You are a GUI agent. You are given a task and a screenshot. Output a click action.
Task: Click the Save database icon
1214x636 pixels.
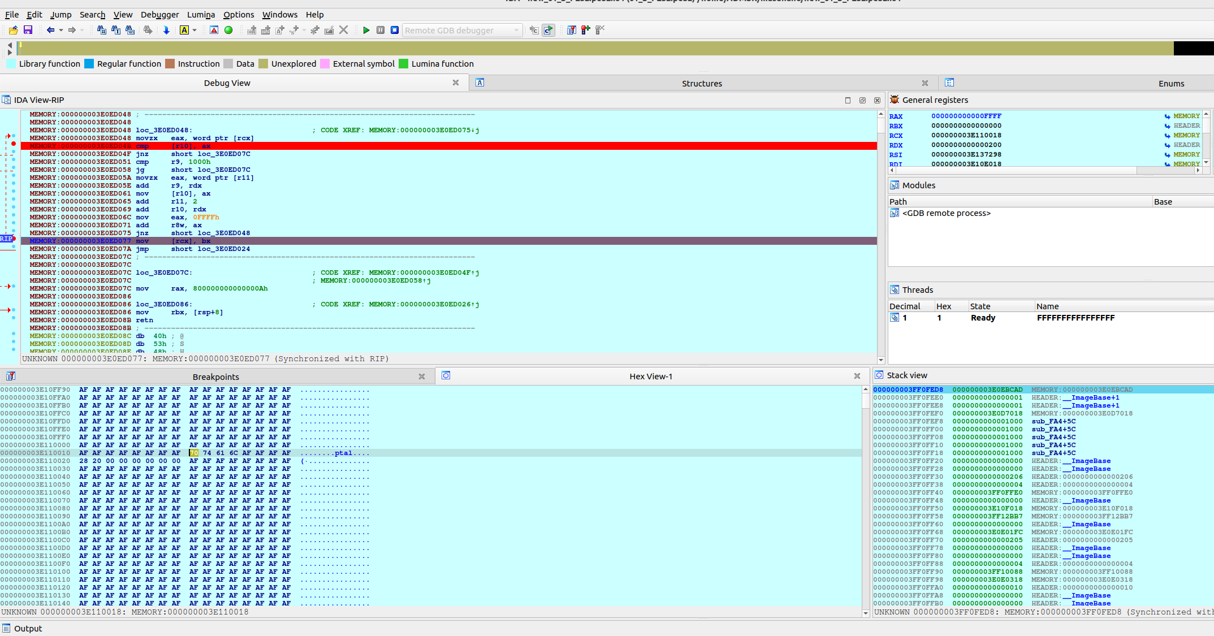[28, 30]
